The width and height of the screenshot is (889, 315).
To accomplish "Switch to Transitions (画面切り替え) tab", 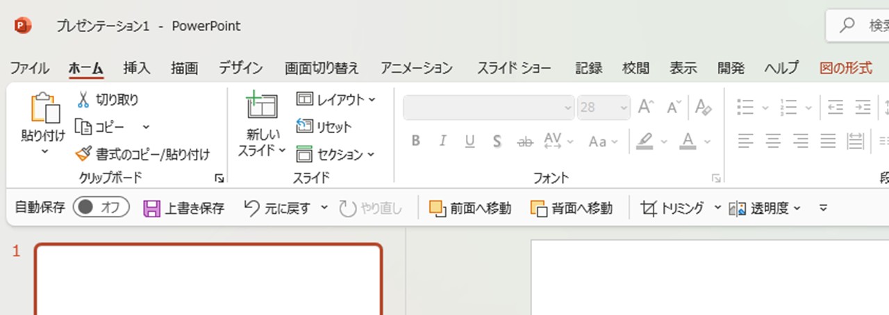I will coord(322,67).
